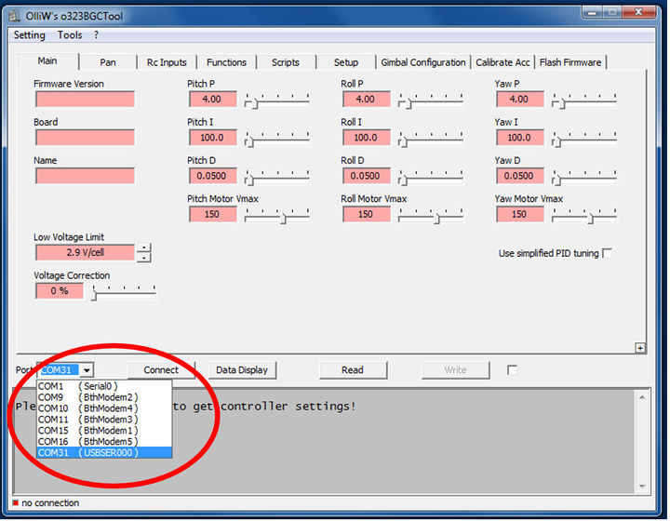Go to the Flash Firmware tab
This screenshot has width=670, height=521.
coord(570,62)
